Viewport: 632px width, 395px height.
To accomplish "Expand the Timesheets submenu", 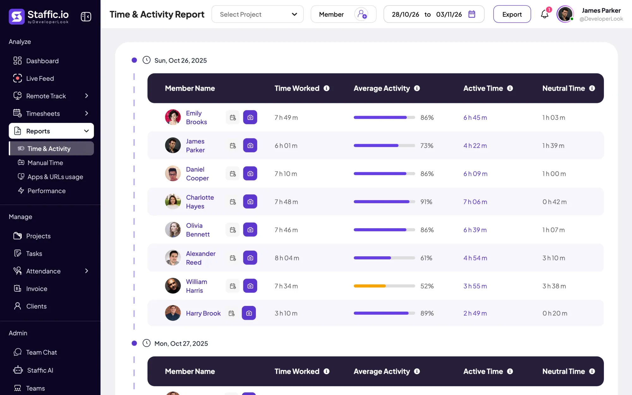I will click(x=86, y=113).
